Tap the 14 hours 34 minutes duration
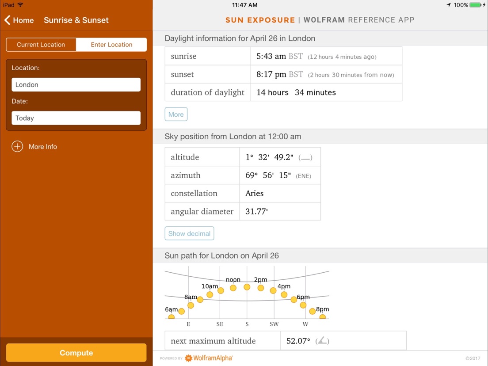This screenshot has width=488, height=366. (x=296, y=92)
